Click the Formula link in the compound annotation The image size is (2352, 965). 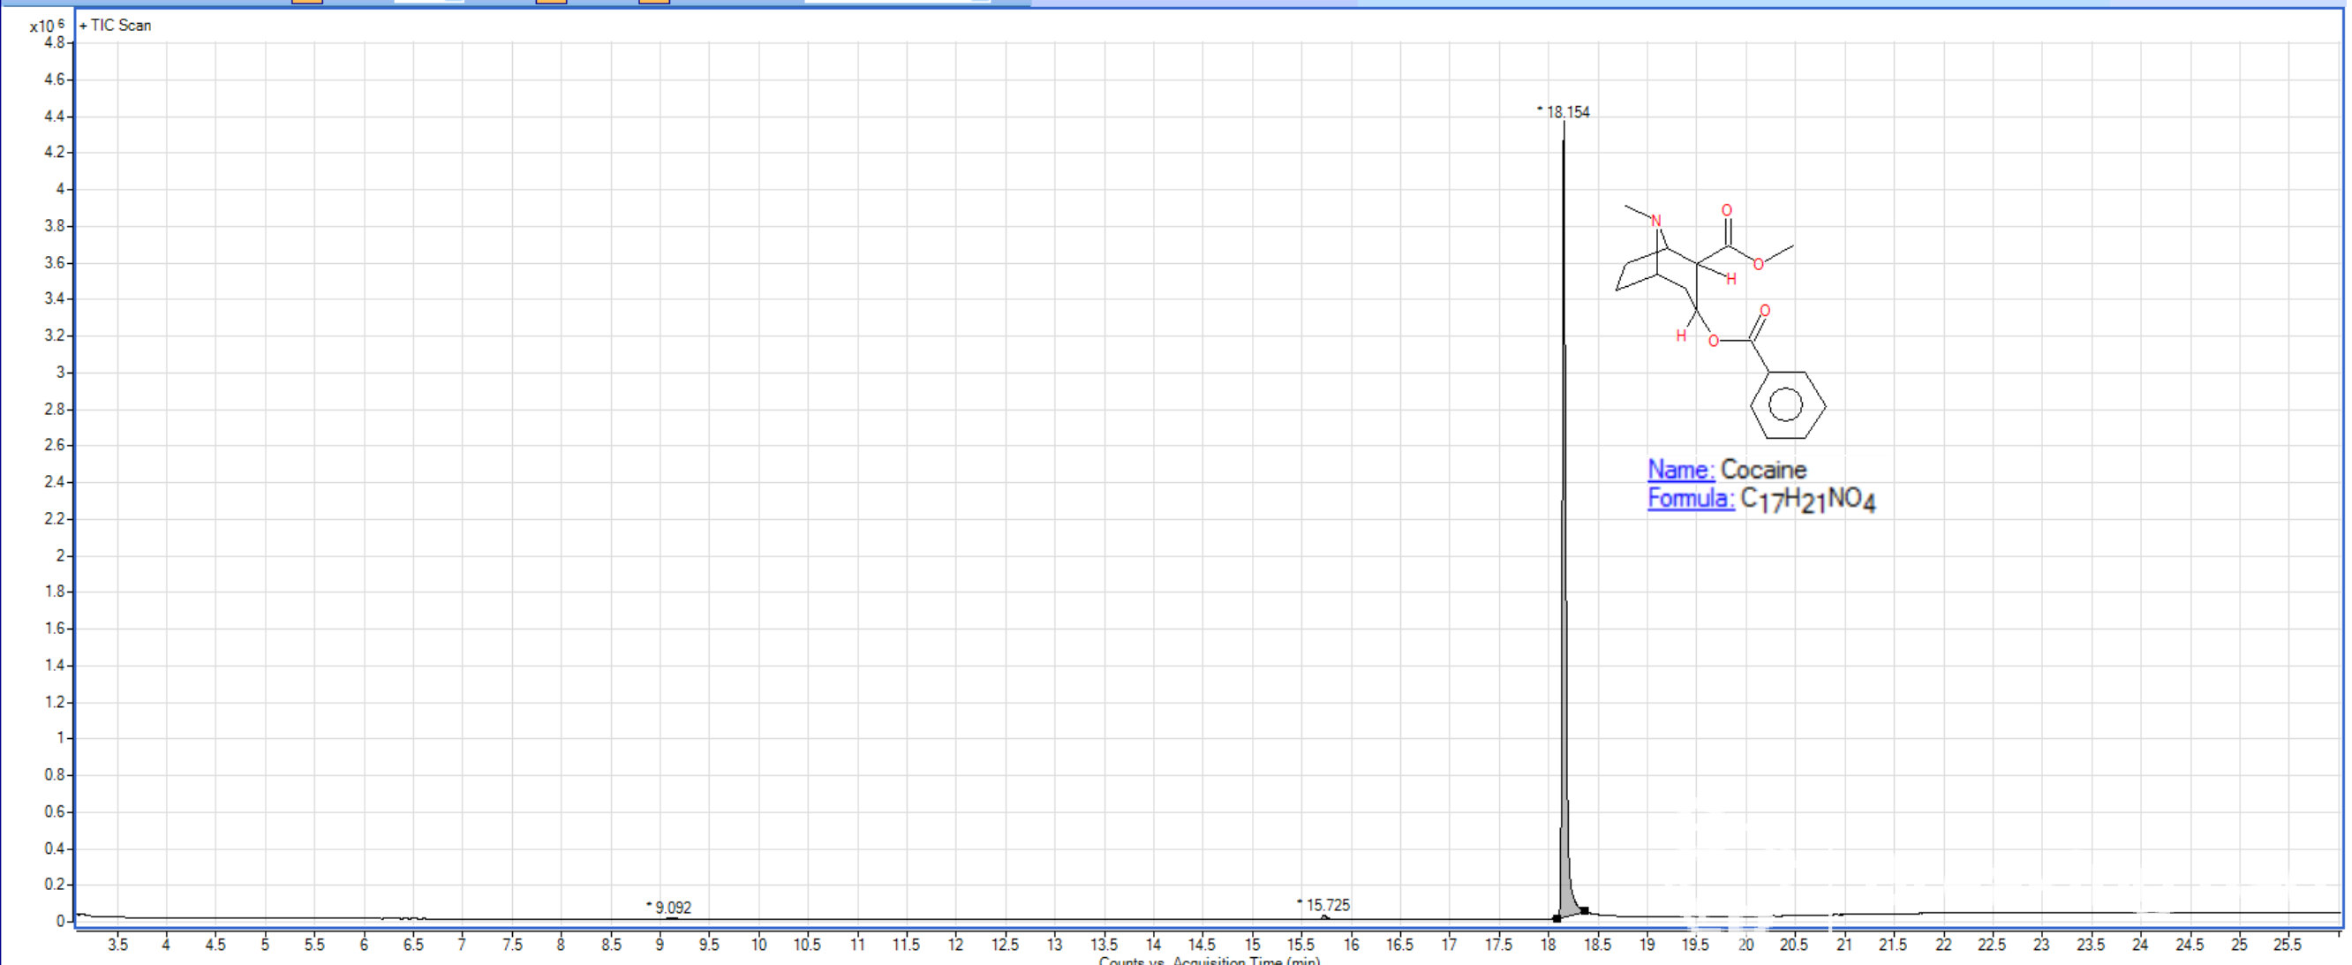[x=1690, y=499]
